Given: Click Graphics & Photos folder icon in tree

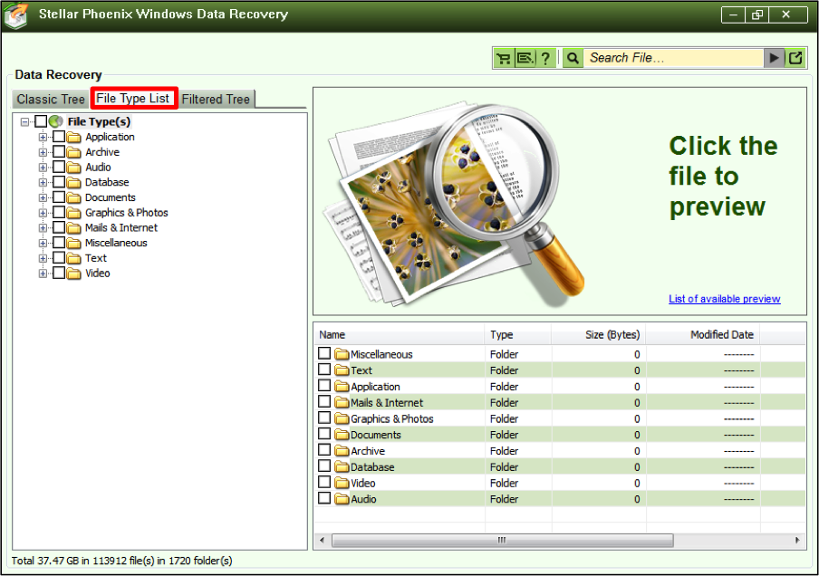Looking at the screenshot, I should (x=73, y=213).
